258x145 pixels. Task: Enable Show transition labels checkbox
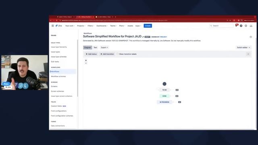point(117,54)
